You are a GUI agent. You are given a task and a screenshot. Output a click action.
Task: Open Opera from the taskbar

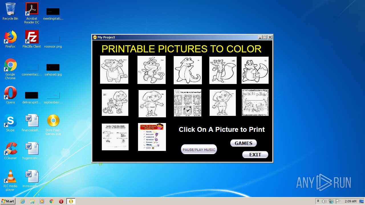(x=61, y=201)
